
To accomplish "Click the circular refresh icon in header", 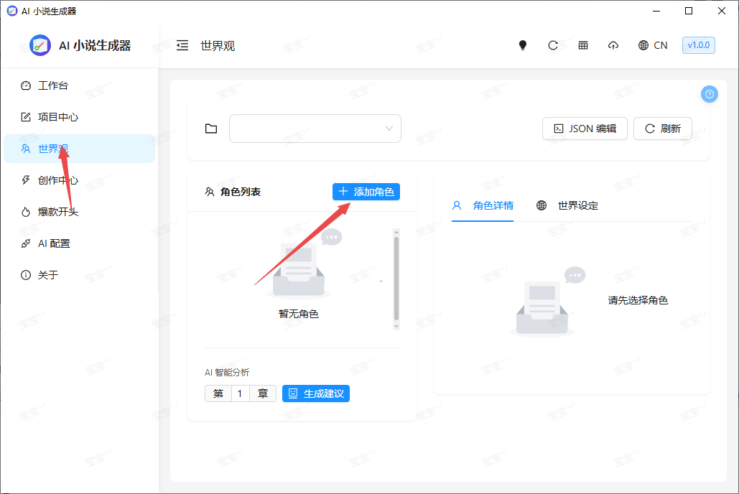I will (x=553, y=45).
